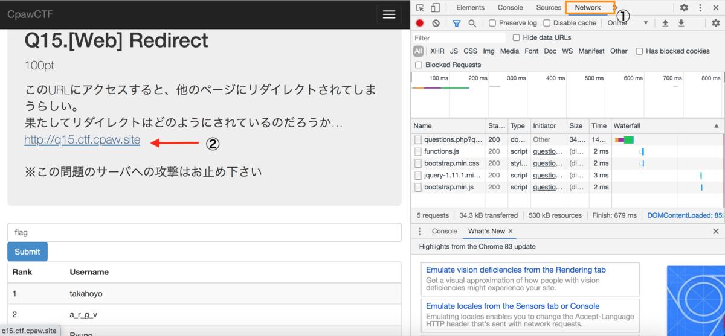Open the CpawCTF hamburger navigation menu

tap(389, 14)
